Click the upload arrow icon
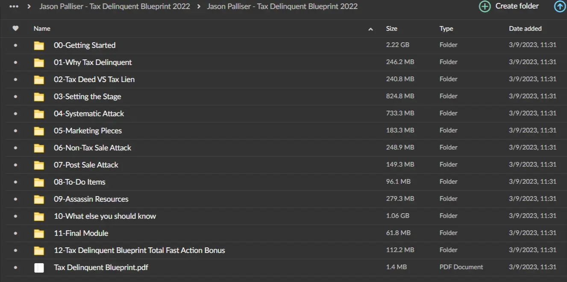The width and height of the screenshot is (567, 282). (x=560, y=6)
